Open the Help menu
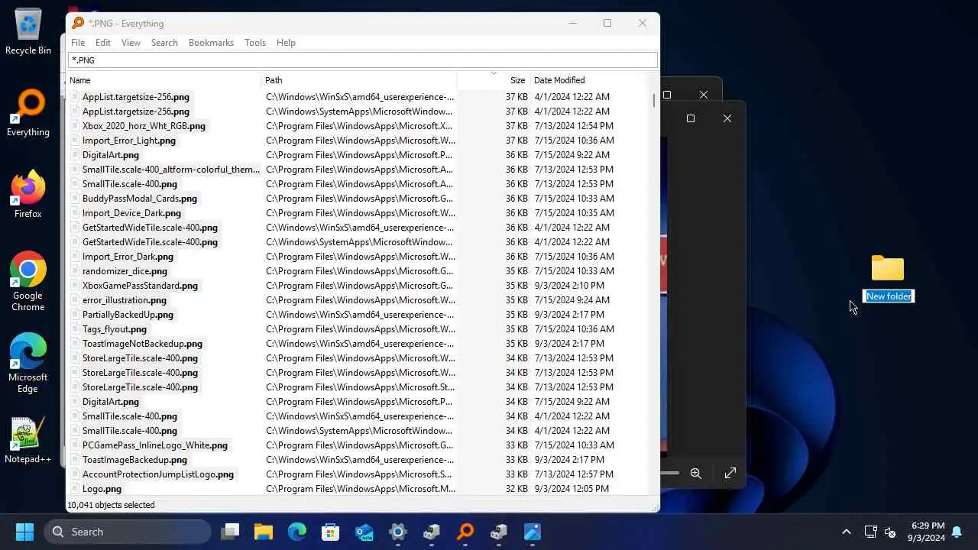 point(286,43)
